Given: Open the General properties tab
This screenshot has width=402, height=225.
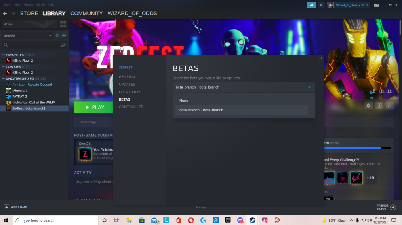Looking at the screenshot, I should coord(127,76).
